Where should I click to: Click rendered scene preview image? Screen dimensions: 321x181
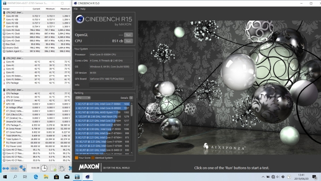click(230, 88)
